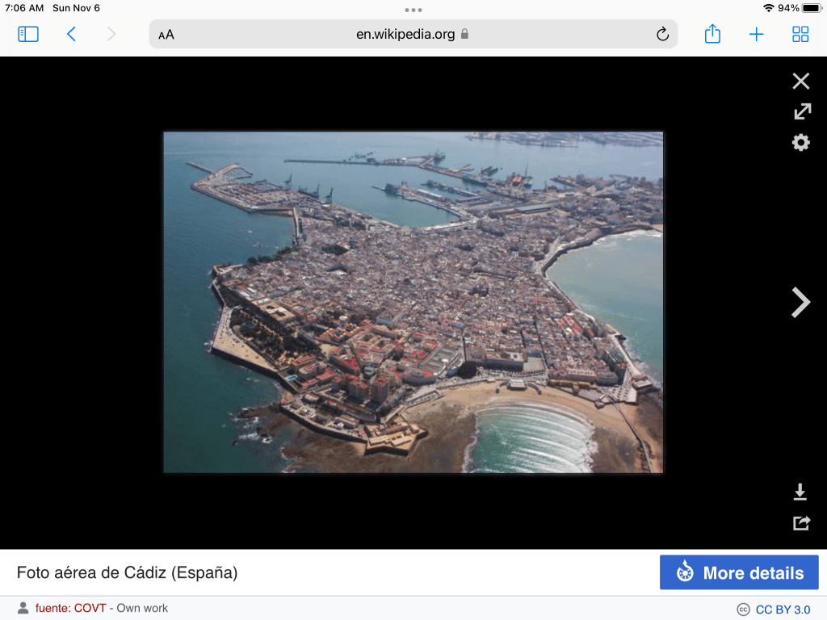Image resolution: width=827 pixels, height=620 pixels.
Task: Go back to previous page
Action: [71, 34]
